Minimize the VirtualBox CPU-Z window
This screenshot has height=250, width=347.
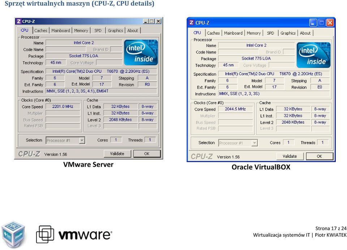point(313,22)
